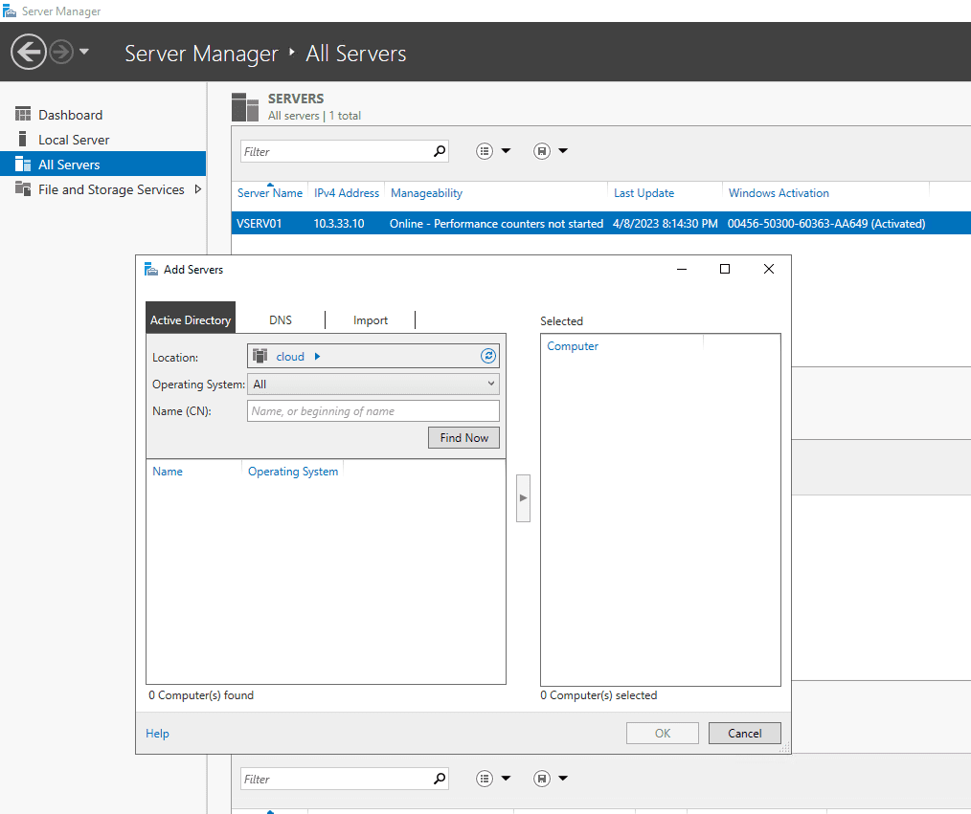The image size is (971, 814).
Task: Open the navigation history dropdown beside the forward arrow
Action: pyautogui.click(x=84, y=52)
